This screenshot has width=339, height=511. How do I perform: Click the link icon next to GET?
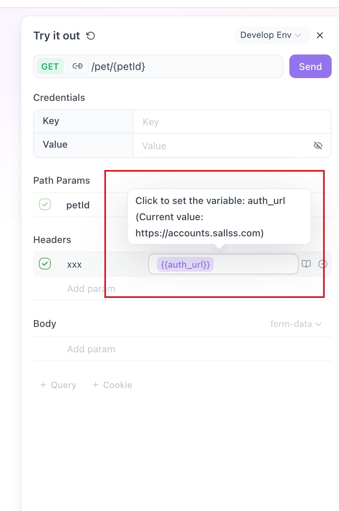(78, 66)
